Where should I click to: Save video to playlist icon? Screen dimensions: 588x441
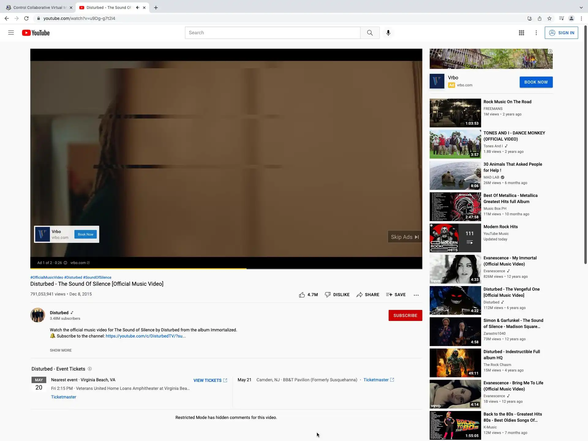click(x=389, y=295)
